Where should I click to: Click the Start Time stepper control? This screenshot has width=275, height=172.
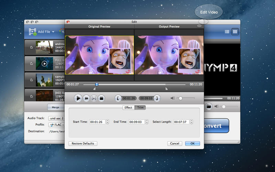(x=108, y=122)
